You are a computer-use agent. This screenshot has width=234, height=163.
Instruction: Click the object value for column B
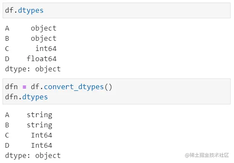pos(44,39)
